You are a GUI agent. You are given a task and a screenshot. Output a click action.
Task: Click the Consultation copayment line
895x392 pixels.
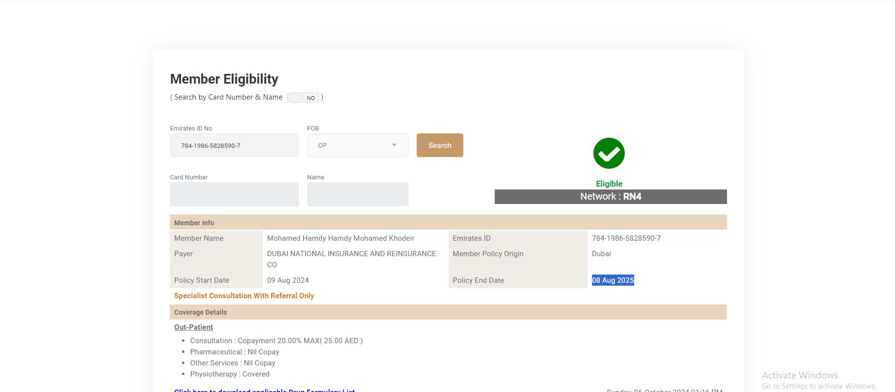pos(276,341)
